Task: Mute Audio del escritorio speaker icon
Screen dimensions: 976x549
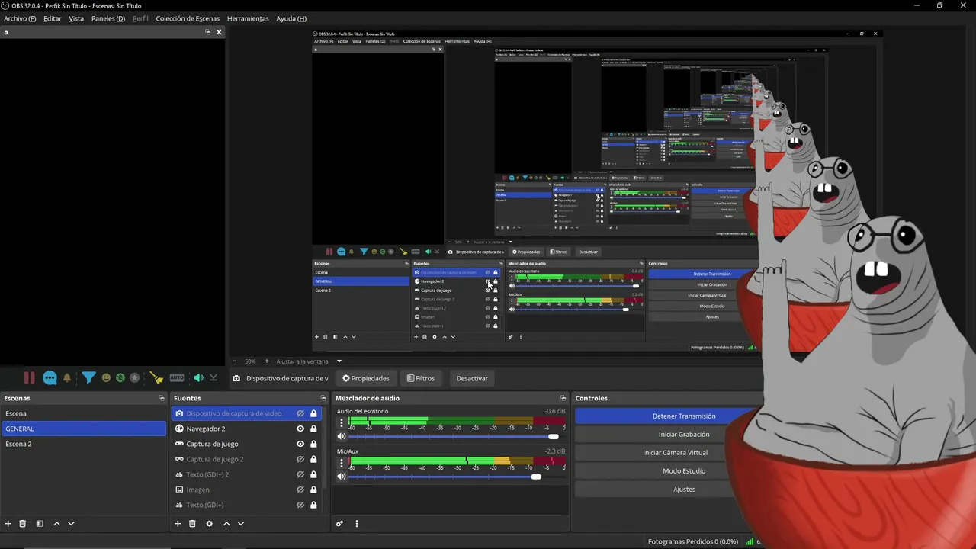Action: [x=342, y=437]
